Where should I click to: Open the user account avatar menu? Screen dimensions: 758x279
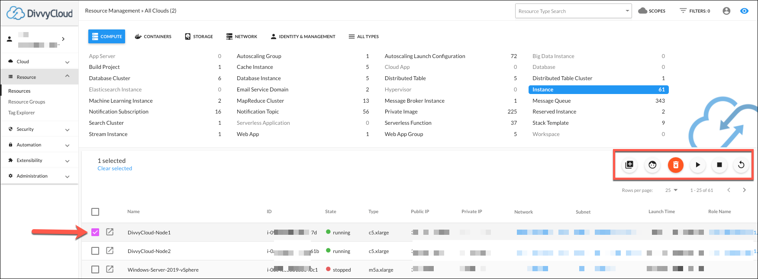[726, 11]
